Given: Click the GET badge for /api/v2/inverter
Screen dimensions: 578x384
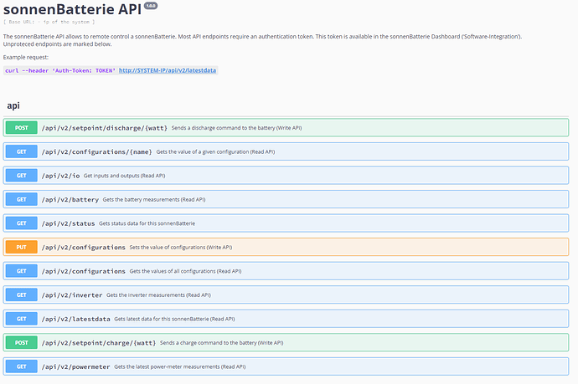Looking at the screenshot, I should [x=22, y=295].
